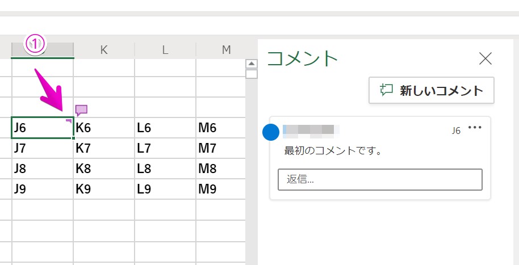
Task: Select column L header
Action: [x=165, y=50]
